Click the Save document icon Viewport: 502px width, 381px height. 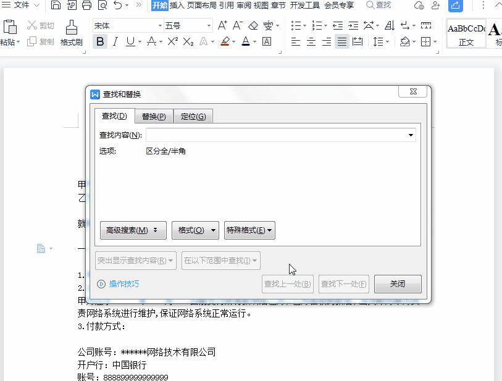56,5
